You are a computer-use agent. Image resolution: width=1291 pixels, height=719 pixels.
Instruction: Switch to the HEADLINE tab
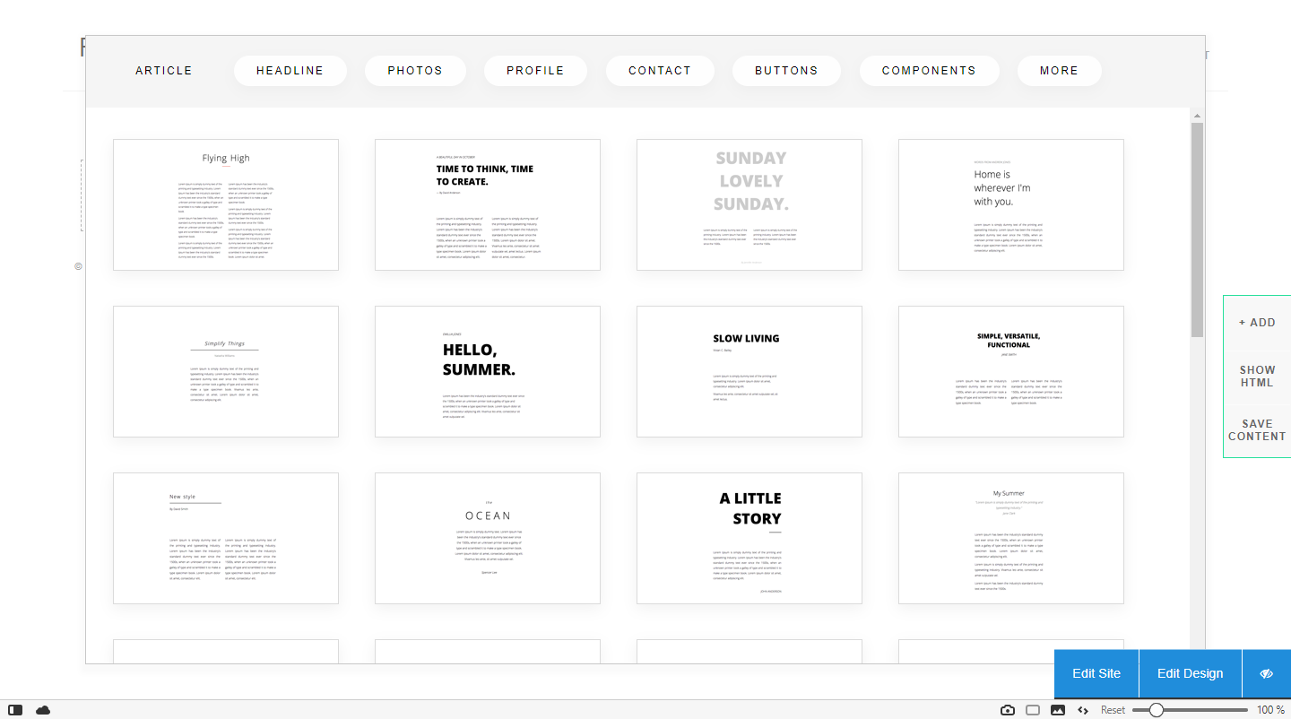coord(290,70)
